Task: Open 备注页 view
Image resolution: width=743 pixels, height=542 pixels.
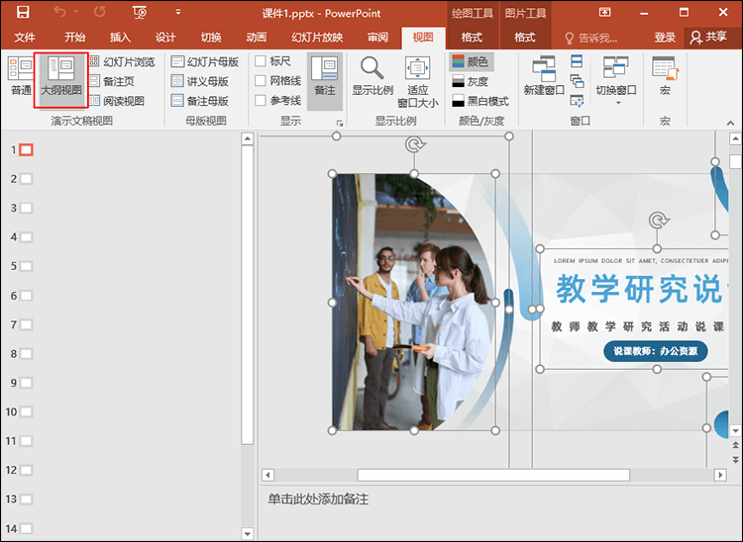Action: click(112, 81)
